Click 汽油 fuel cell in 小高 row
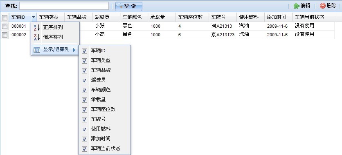This screenshot has height=155, width=342. [244, 34]
